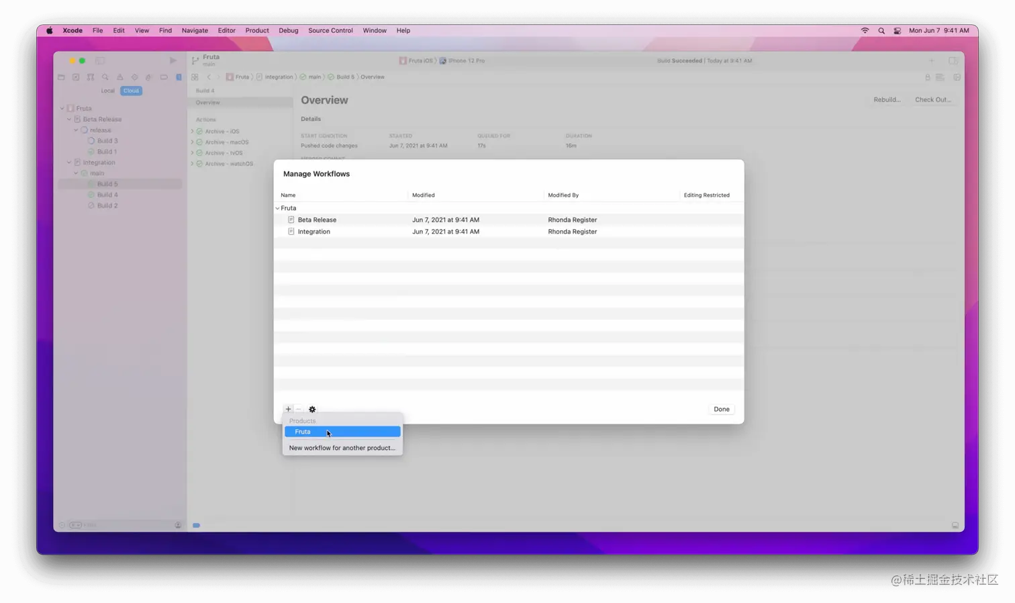
Task: Click the add plus icon in Xcode toolbar
Action: (x=931, y=60)
